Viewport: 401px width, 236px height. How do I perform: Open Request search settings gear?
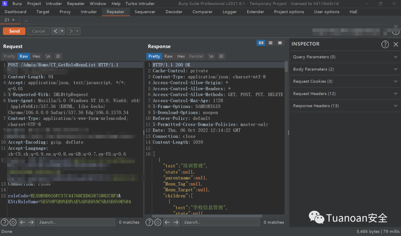(x=13, y=222)
